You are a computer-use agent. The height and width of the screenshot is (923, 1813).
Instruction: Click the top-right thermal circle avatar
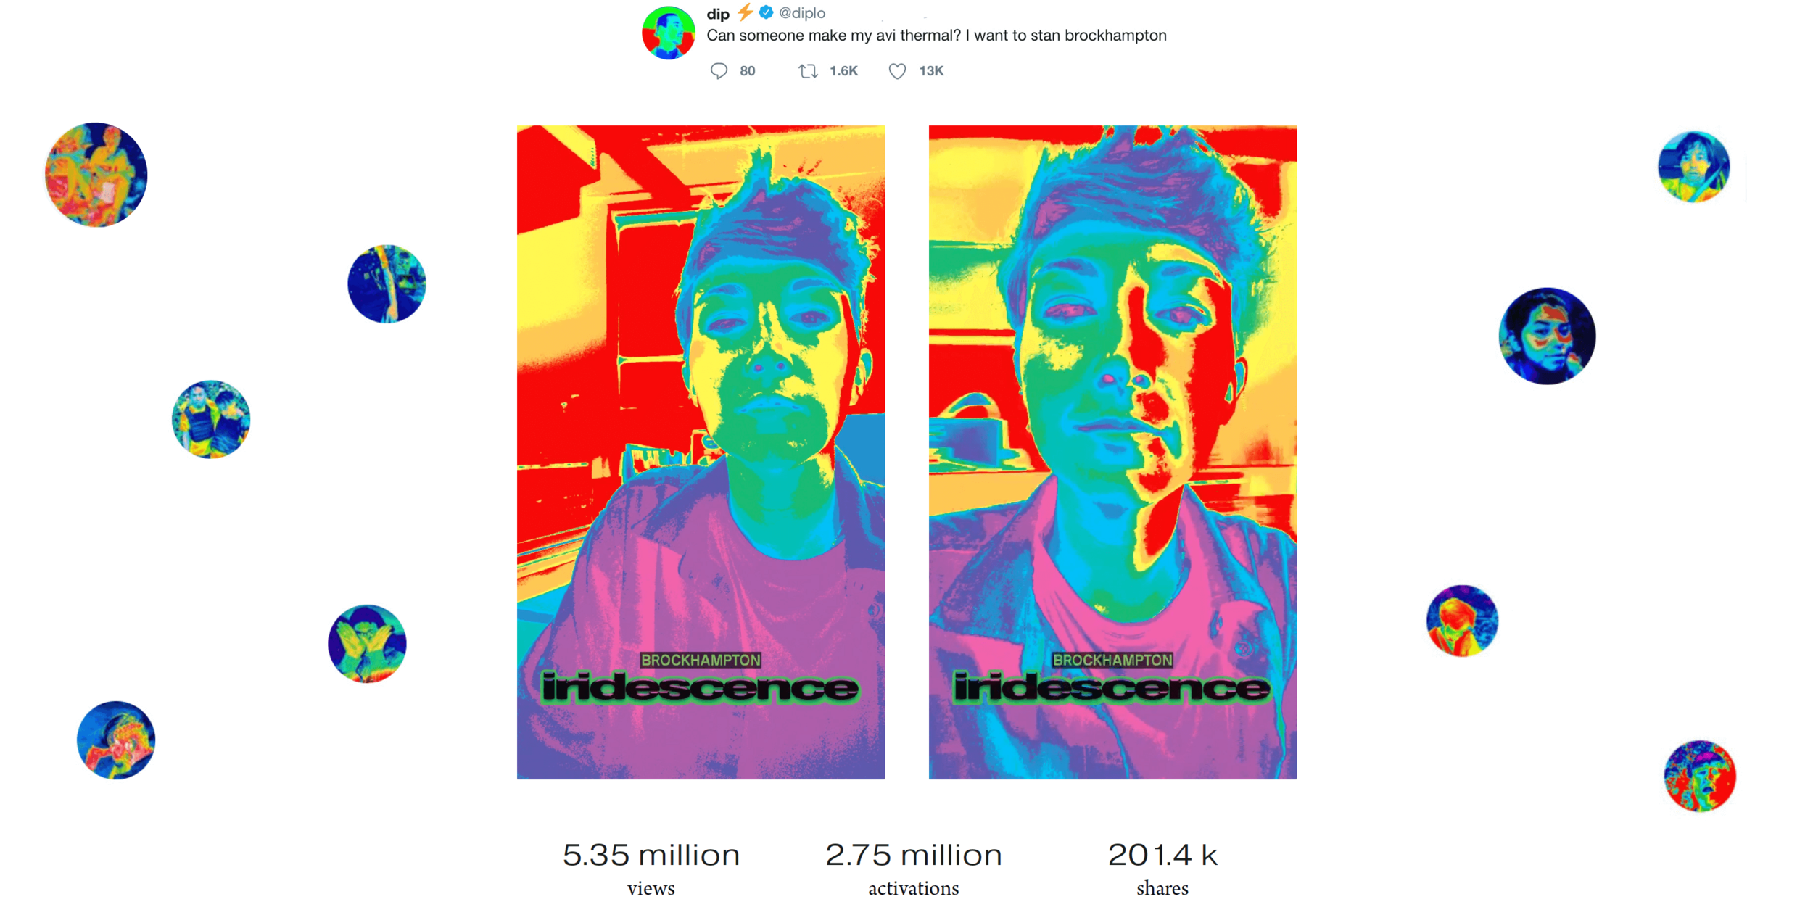[1693, 166]
